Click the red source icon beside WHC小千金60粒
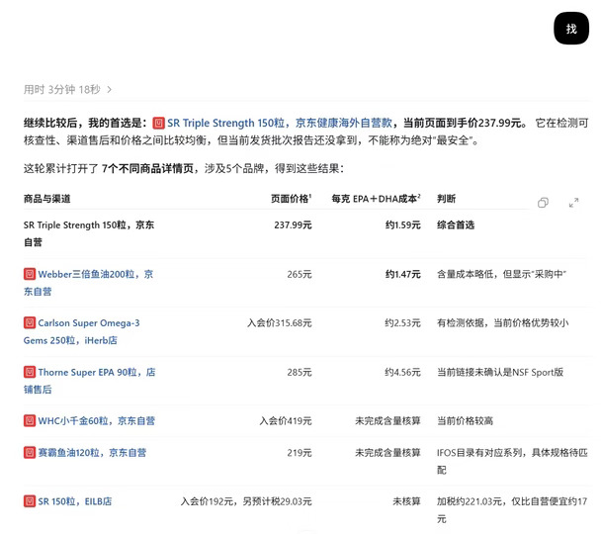Screen dimensions: 601x534 pyautogui.click(x=30, y=420)
